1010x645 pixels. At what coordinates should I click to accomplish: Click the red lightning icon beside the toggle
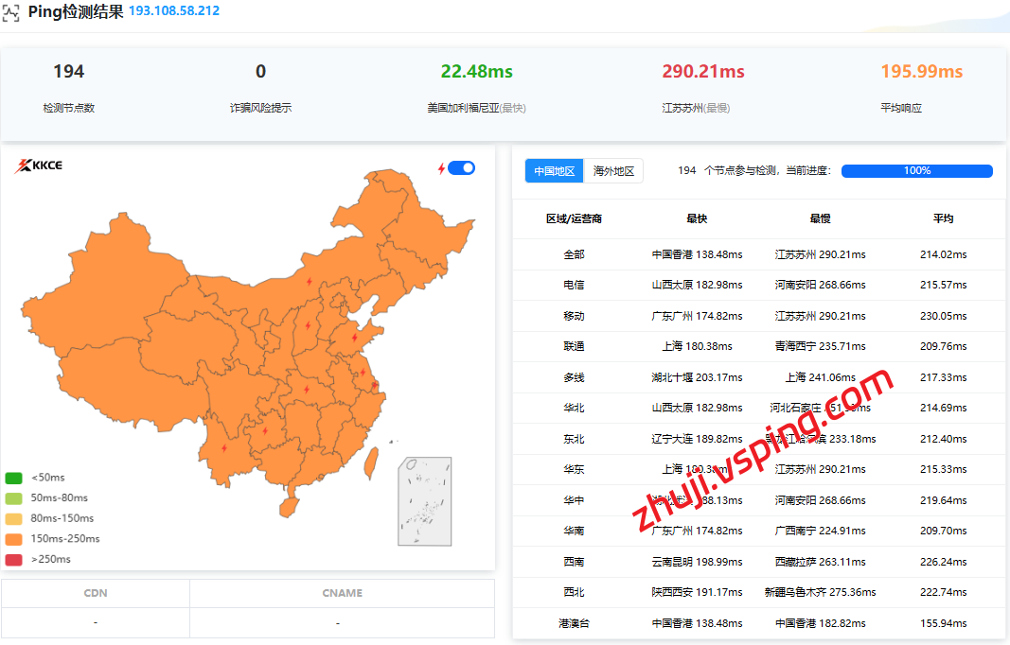click(x=441, y=168)
